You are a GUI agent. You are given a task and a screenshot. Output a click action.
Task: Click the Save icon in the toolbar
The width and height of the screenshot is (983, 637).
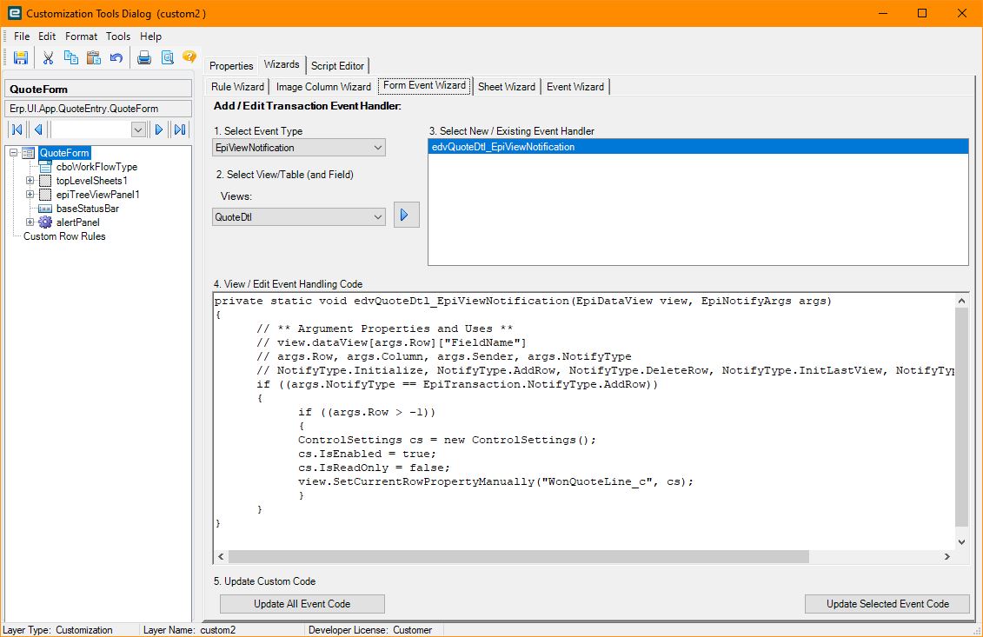21,58
